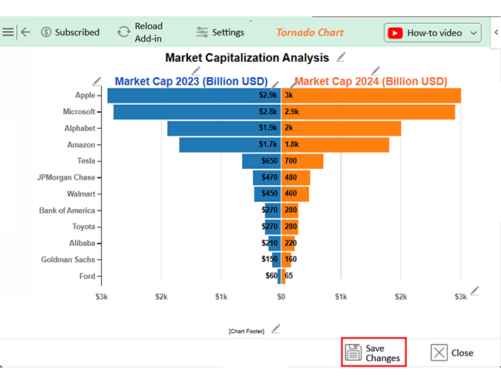
Task: Click How-to video text
Action: click(x=435, y=33)
